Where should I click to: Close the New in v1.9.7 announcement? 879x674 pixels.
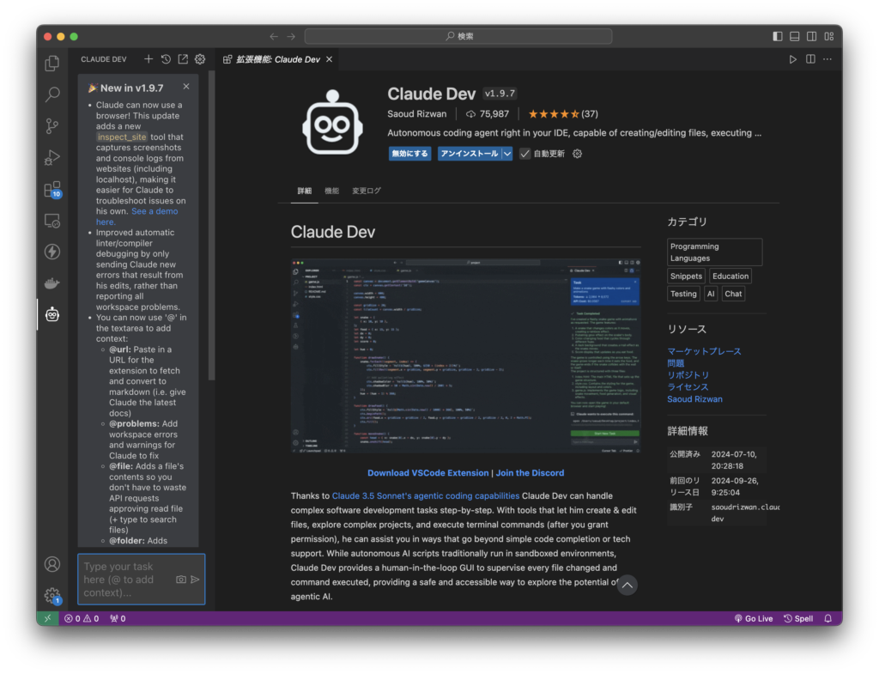pos(186,87)
